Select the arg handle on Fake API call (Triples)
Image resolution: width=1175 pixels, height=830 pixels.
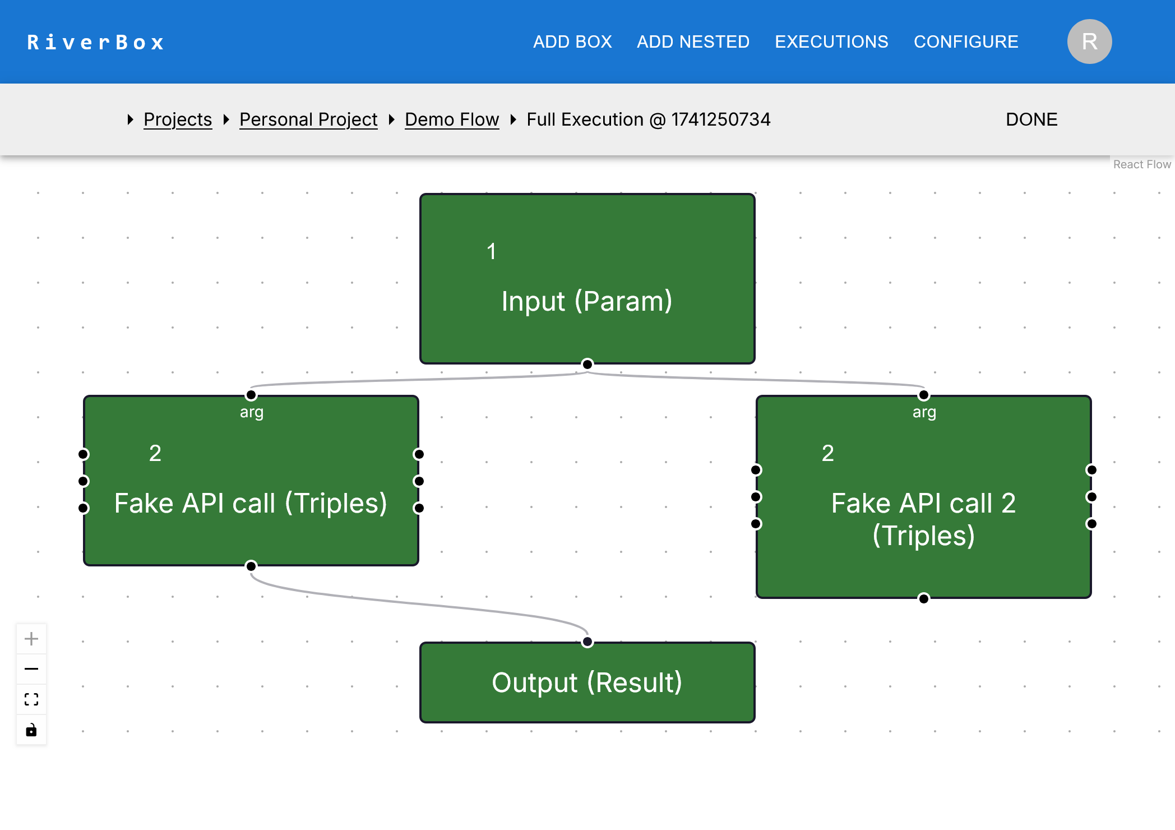[251, 394]
